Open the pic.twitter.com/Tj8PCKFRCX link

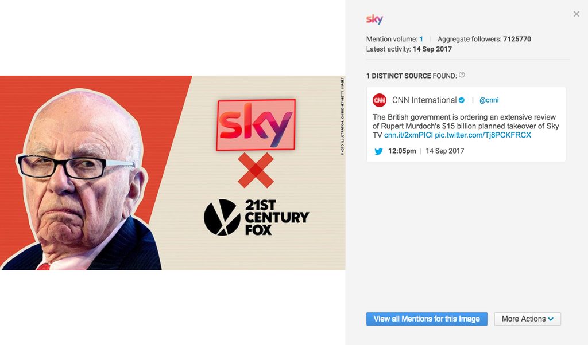483,135
